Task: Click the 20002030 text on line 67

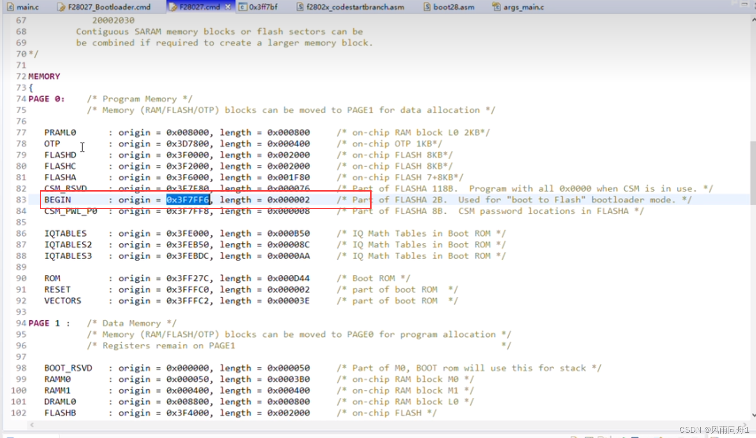Action: (x=113, y=20)
